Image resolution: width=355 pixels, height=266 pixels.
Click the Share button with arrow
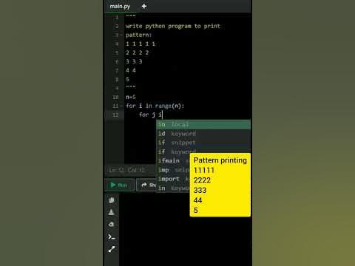(147, 185)
